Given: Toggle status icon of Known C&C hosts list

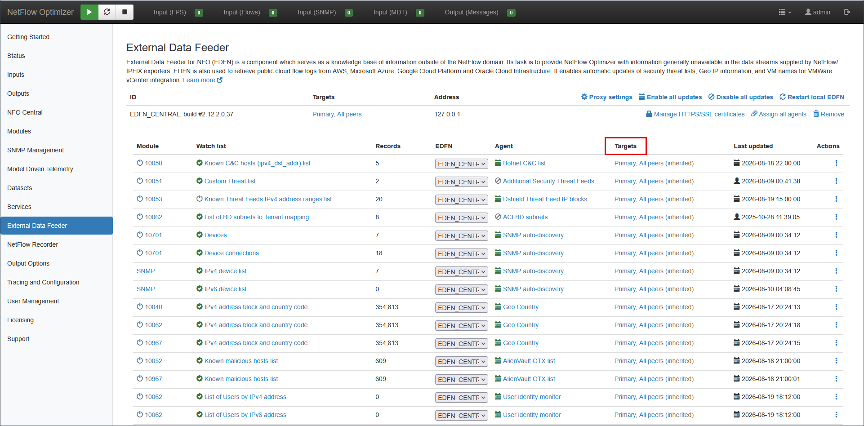Looking at the screenshot, I should pos(200,163).
